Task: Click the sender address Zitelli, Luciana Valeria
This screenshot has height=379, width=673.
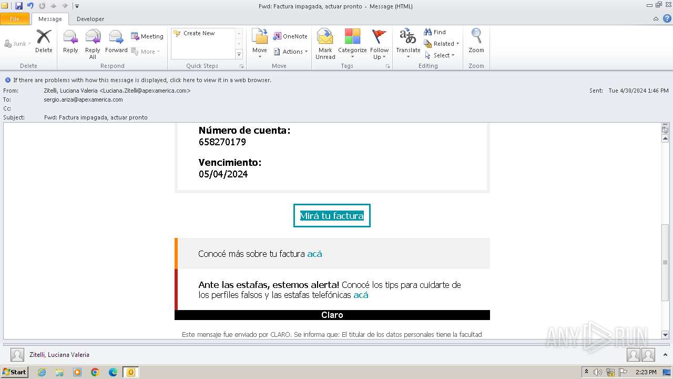Action: coord(117,91)
